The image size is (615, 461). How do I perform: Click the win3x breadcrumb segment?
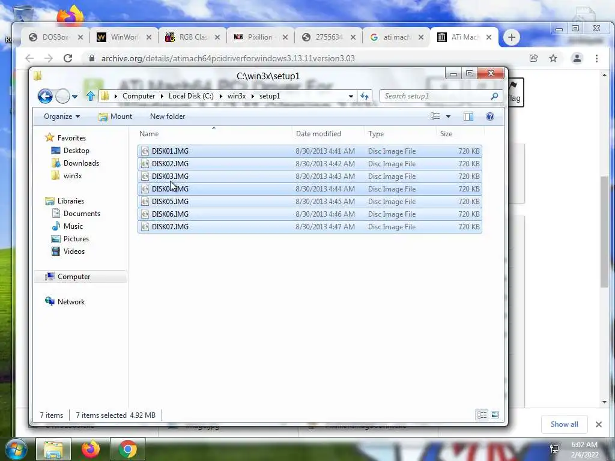tap(237, 96)
